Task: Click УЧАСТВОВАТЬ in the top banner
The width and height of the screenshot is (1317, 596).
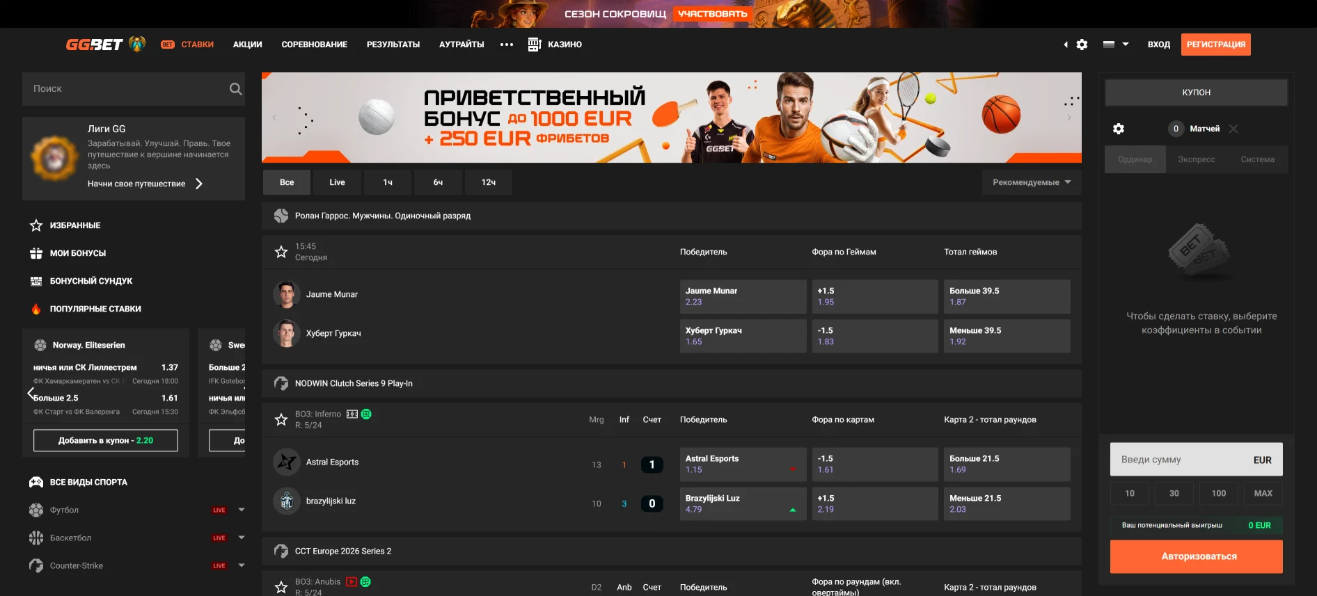Action: (713, 14)
